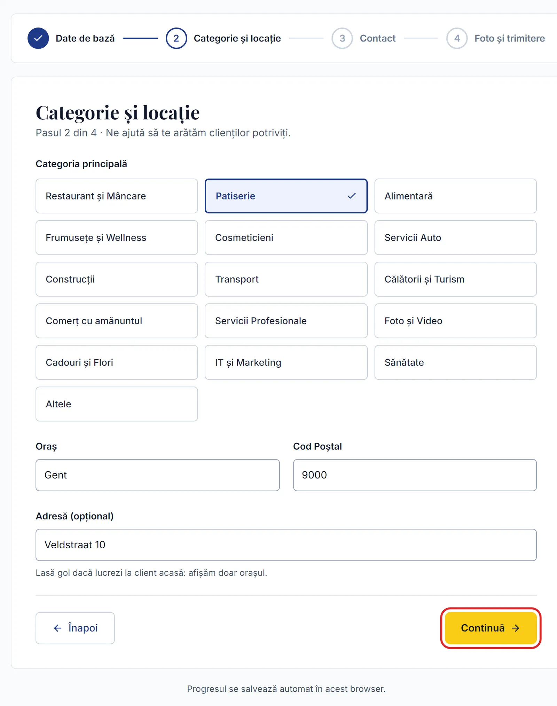The width and height of the screenshot is (557, 706).
Task: Select the Servicii Auto category
Action: tap(455, 237)
